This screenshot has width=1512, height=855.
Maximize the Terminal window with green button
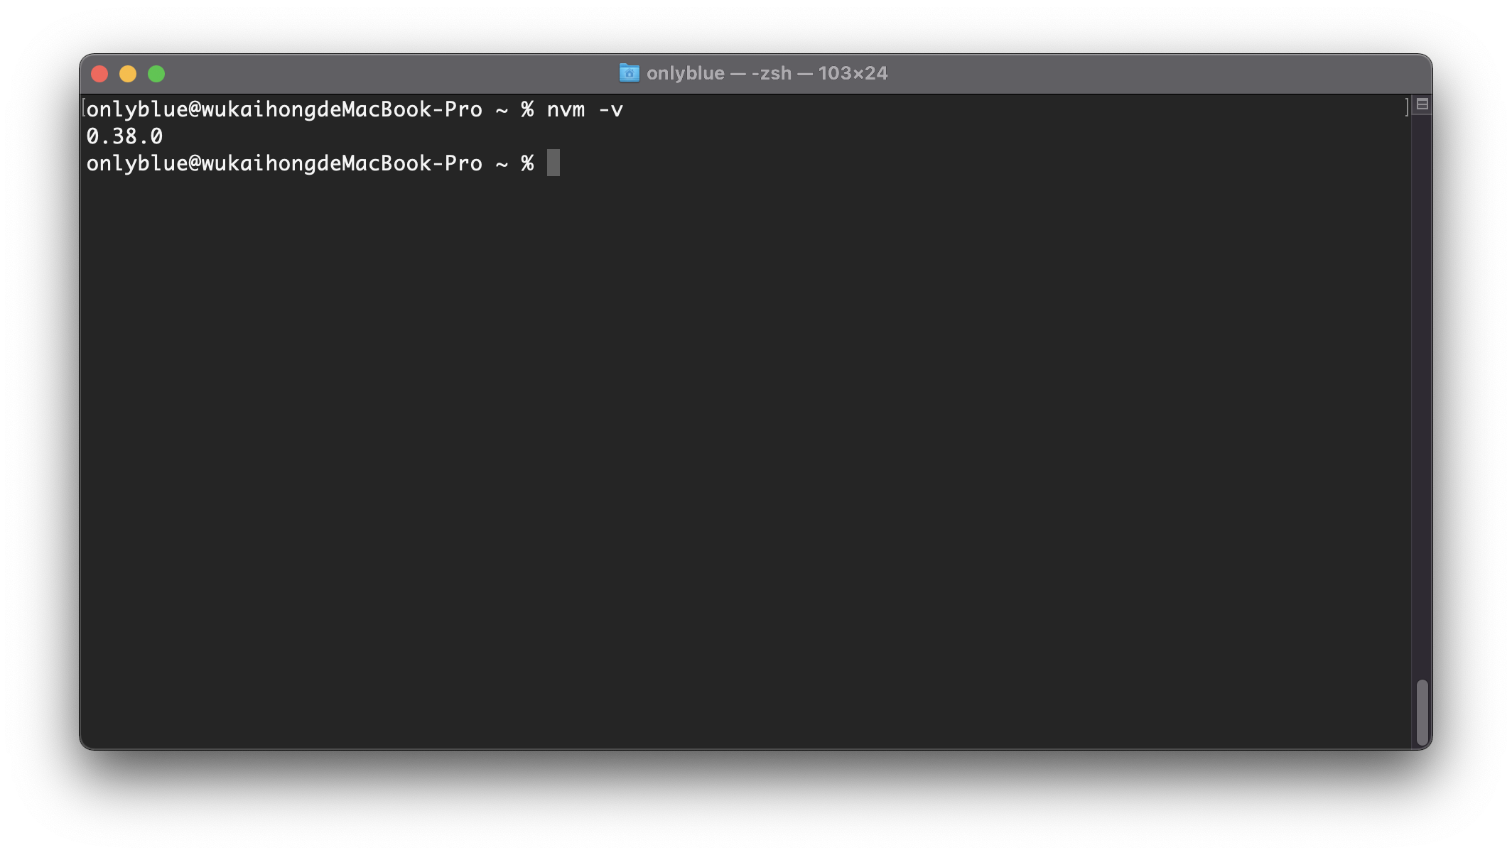(x=156, y=74)
